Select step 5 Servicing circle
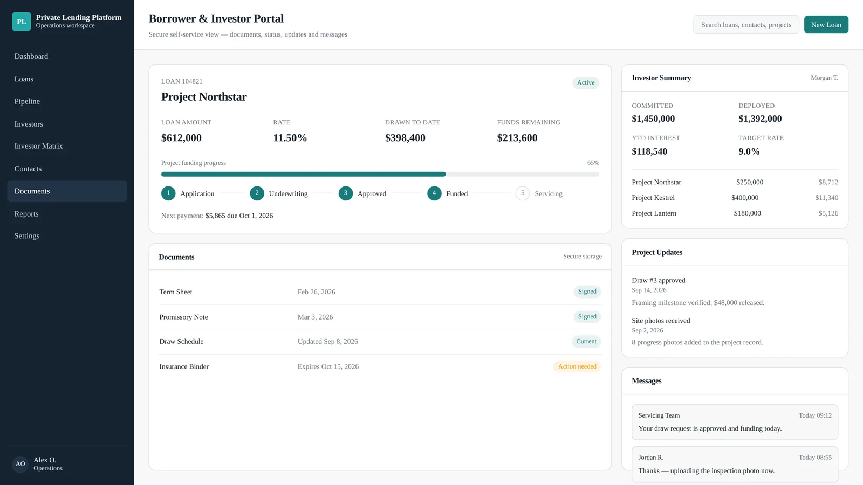This screenshot has height=485, width=863. click(x=523, y=193)
